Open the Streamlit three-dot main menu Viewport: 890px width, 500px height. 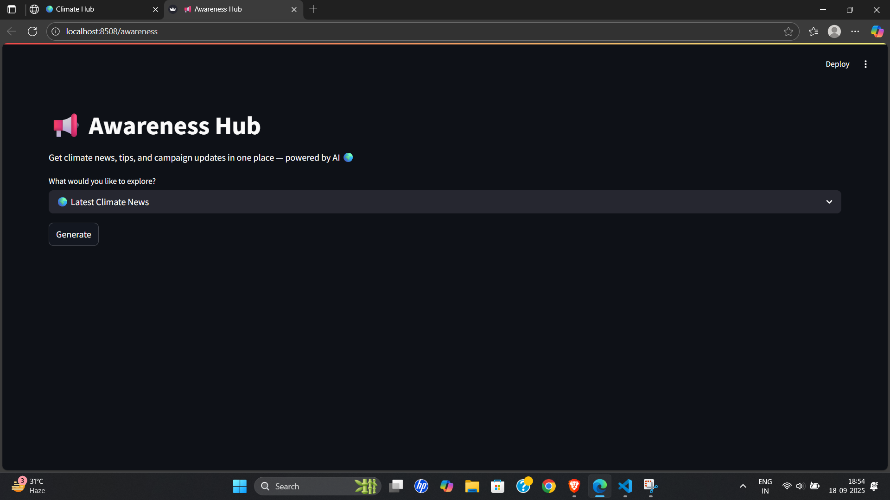point(865,64)
